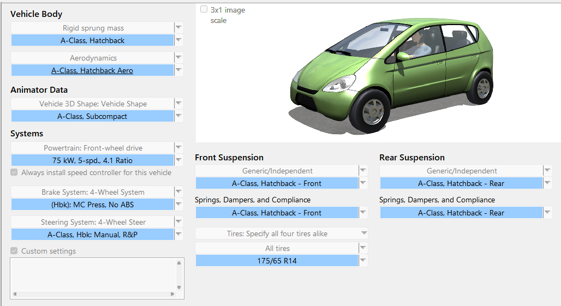Open the (Hbk): MC Press, No ABS brake dataset
561x306 pixels.
[x=92, y=205]
